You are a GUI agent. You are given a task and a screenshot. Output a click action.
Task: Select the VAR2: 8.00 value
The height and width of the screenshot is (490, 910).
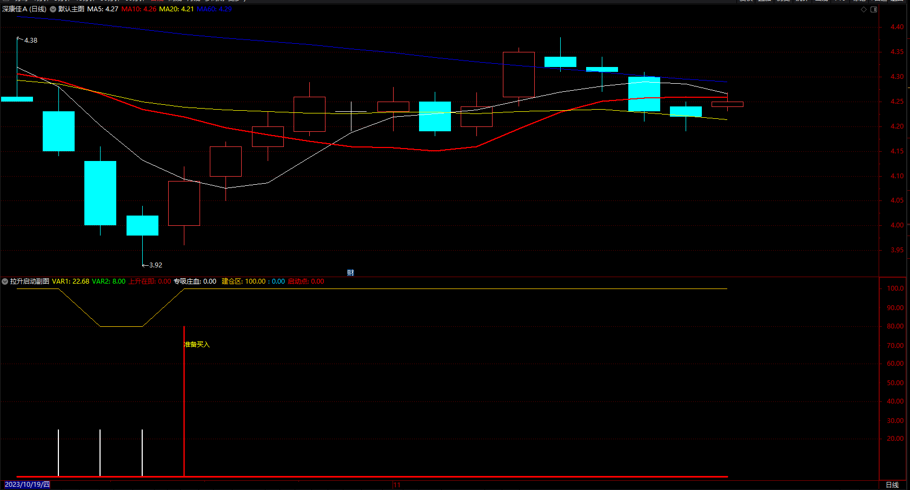tap(109, 281)
